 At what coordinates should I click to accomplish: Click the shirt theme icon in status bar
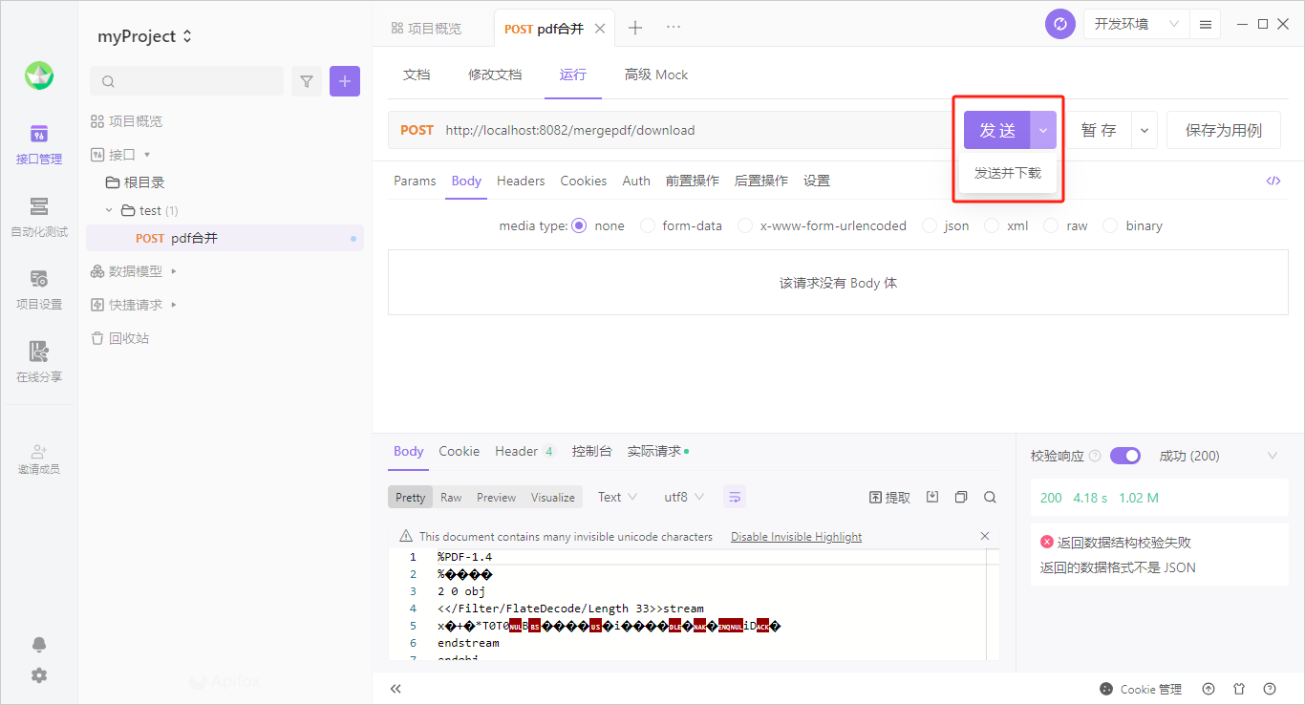1239,689
